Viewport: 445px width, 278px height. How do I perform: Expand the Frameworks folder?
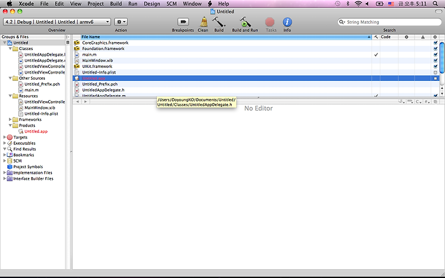tap(11, 119)
